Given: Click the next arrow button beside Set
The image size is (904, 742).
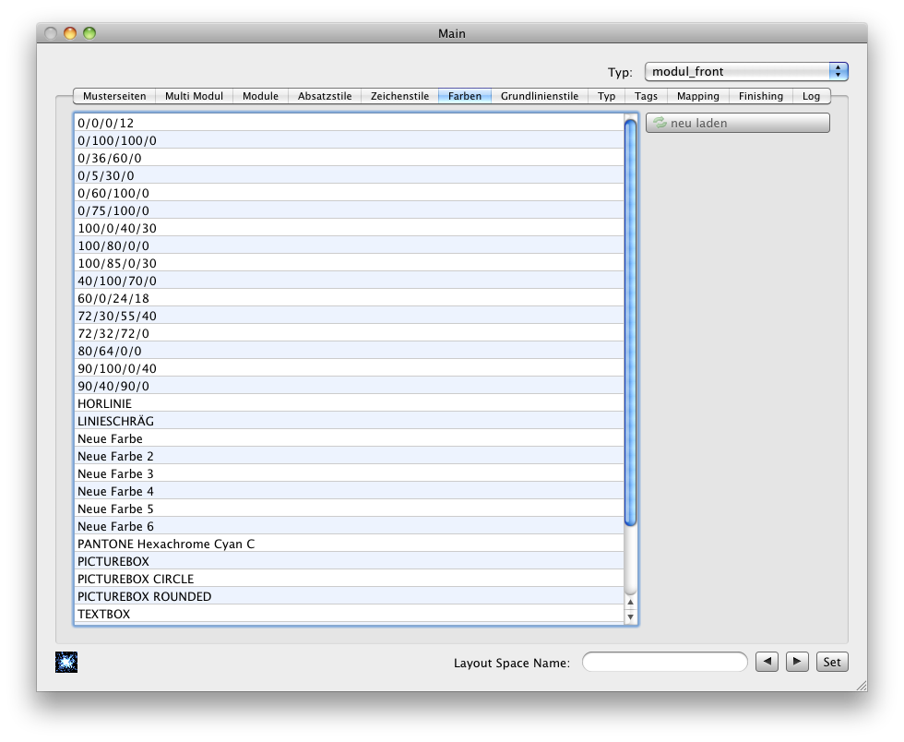Looking at the screenshot, I should 798,662.
